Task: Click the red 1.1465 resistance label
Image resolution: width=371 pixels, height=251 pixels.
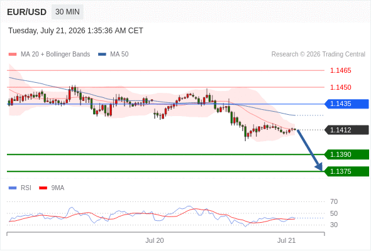Action: point(340,70)
